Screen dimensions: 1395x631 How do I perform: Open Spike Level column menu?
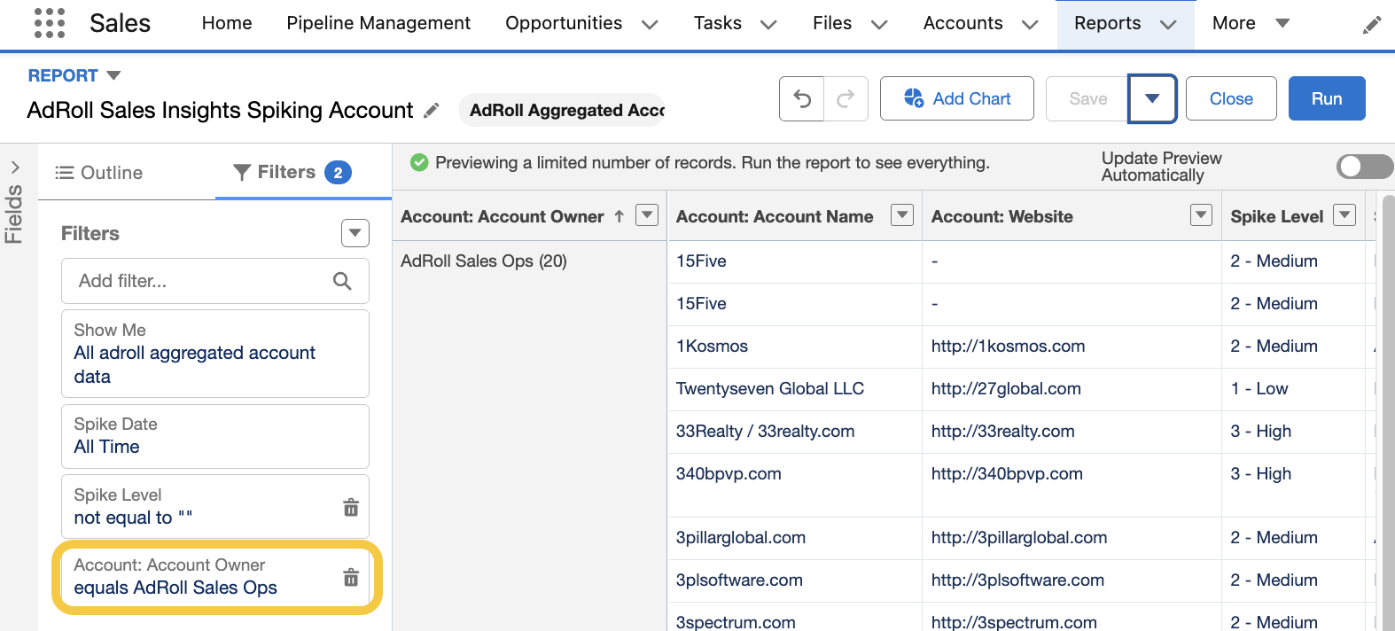click(1344, 214)
